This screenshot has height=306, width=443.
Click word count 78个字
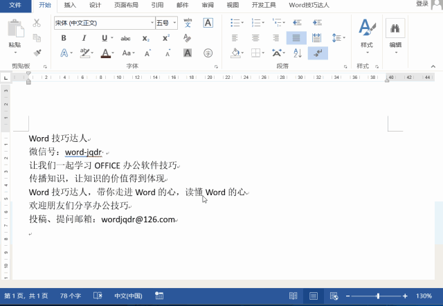tap(71, 296)
